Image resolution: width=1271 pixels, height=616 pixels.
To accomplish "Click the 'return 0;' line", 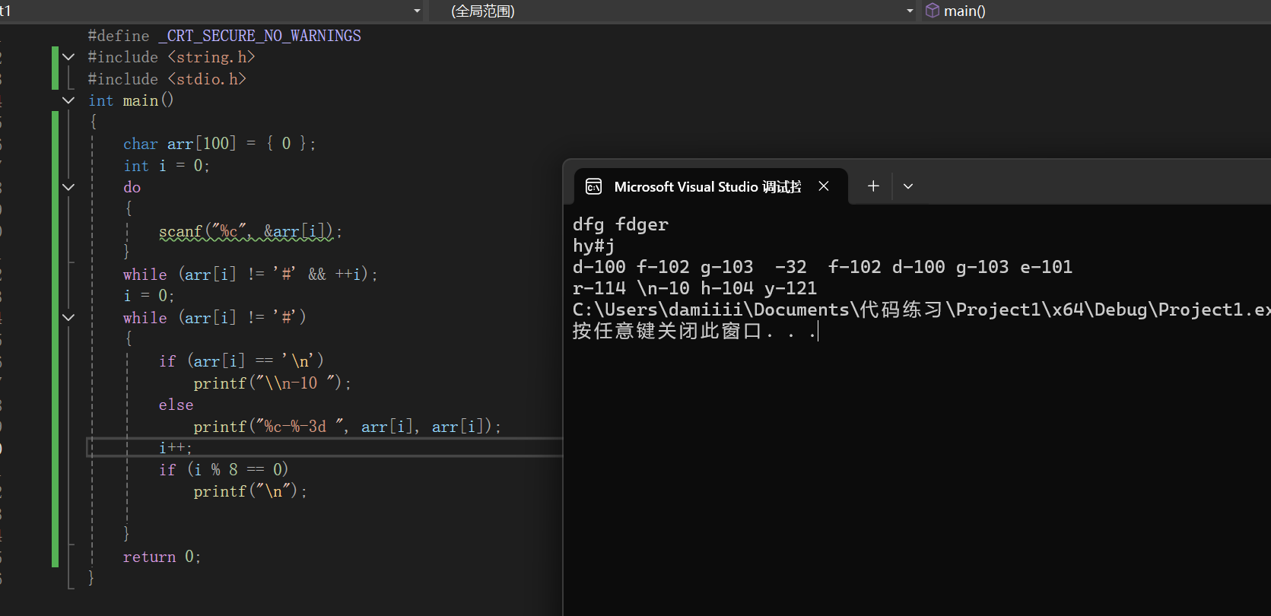I will [x=162, y=557].
